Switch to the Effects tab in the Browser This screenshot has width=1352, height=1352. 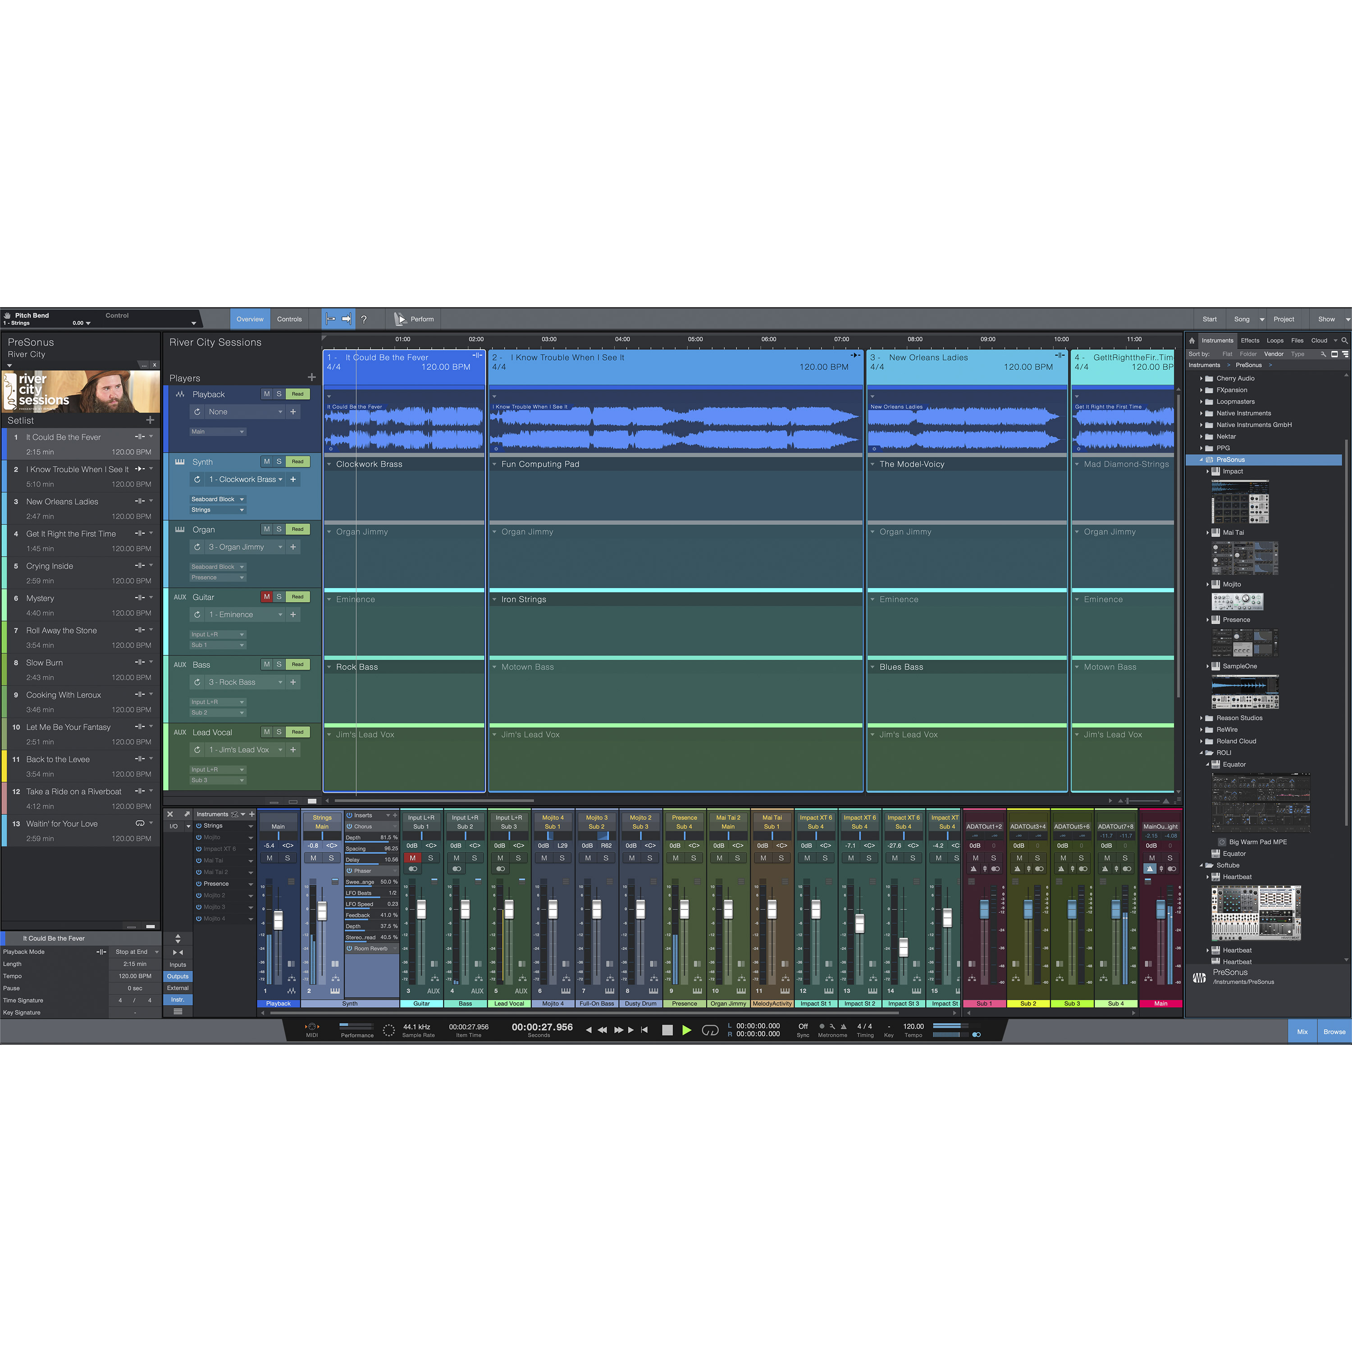pyautogui.click(x=1250, y=340)
